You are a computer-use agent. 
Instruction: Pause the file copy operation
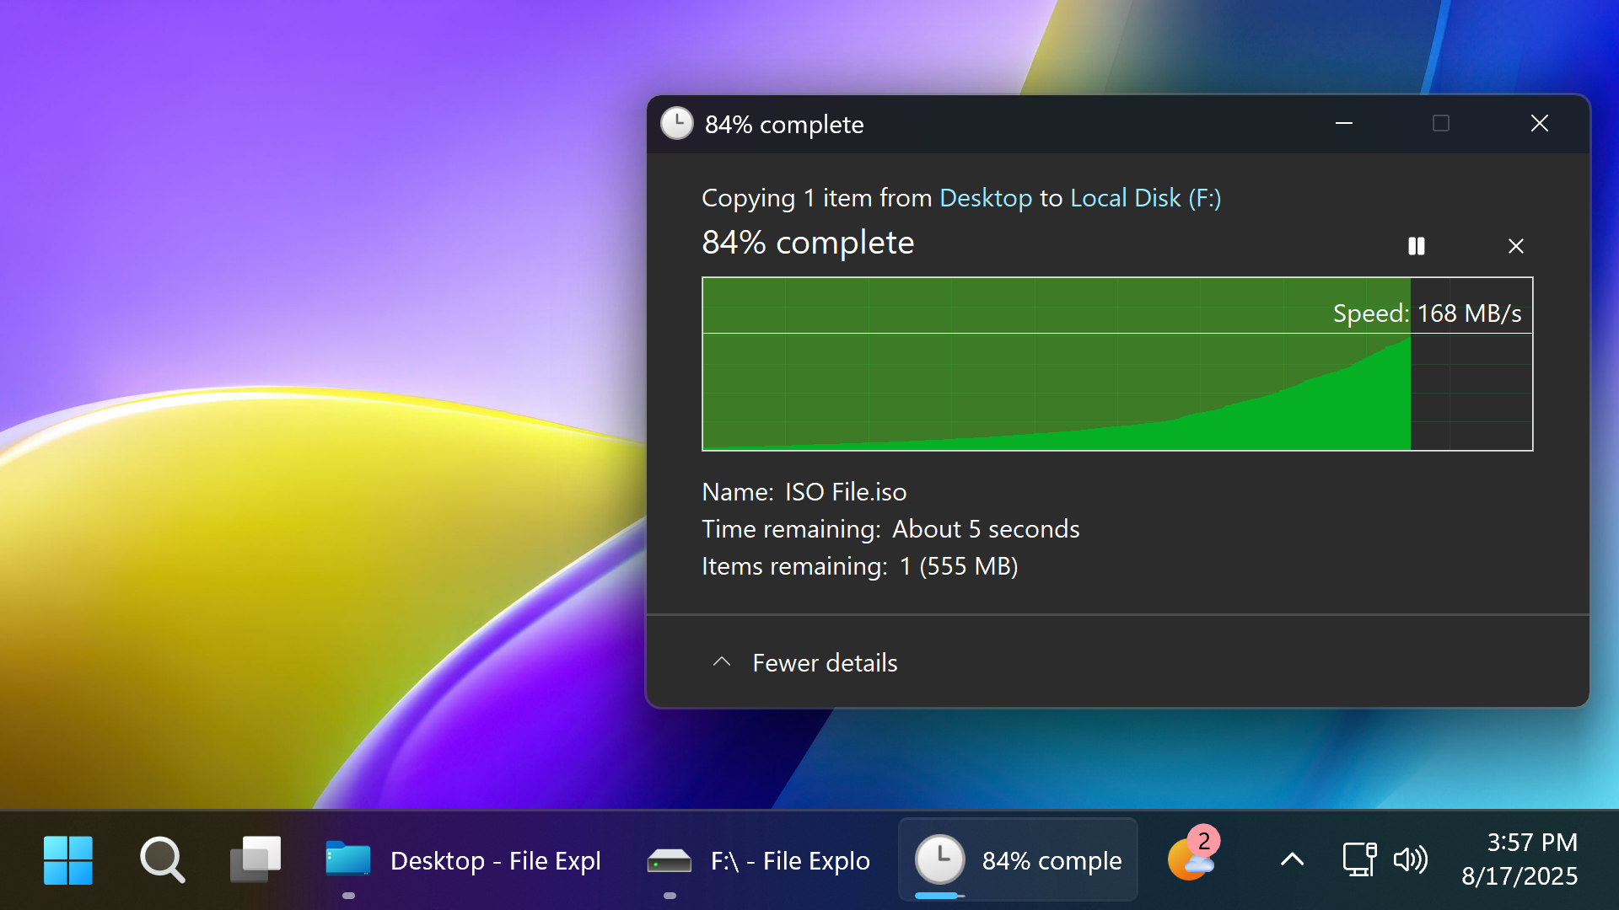coord(1417,246)
